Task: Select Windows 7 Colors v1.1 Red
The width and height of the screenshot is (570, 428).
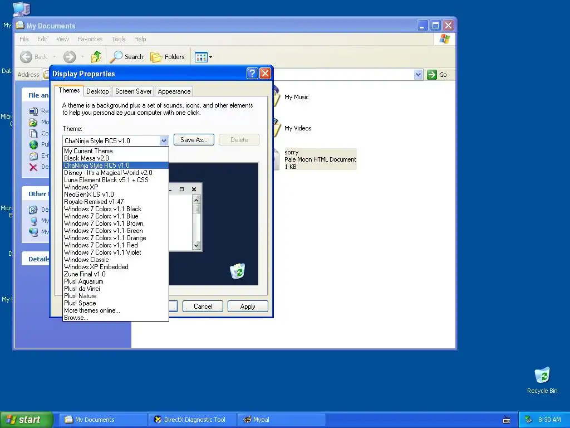Action: pyautogui.click(x=116, y=245)
